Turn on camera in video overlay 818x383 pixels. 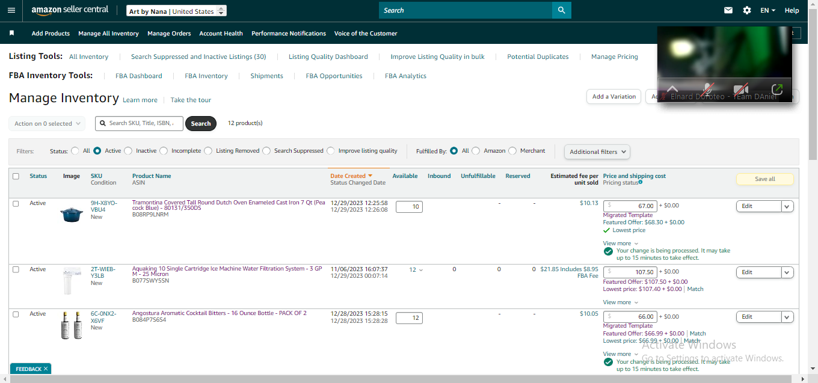point(741,89)
